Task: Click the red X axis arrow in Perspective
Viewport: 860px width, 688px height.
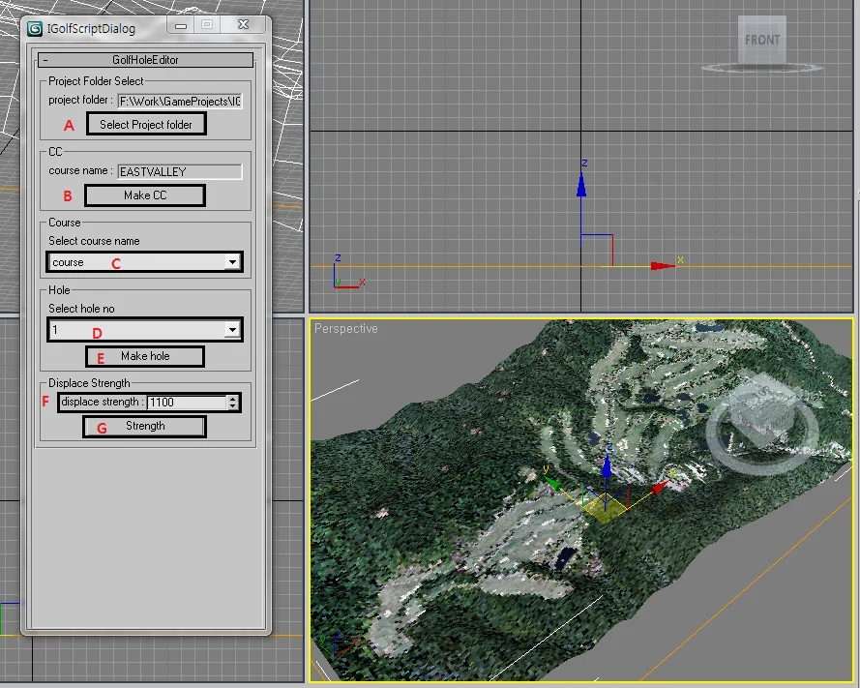Action: coord(660,486)
